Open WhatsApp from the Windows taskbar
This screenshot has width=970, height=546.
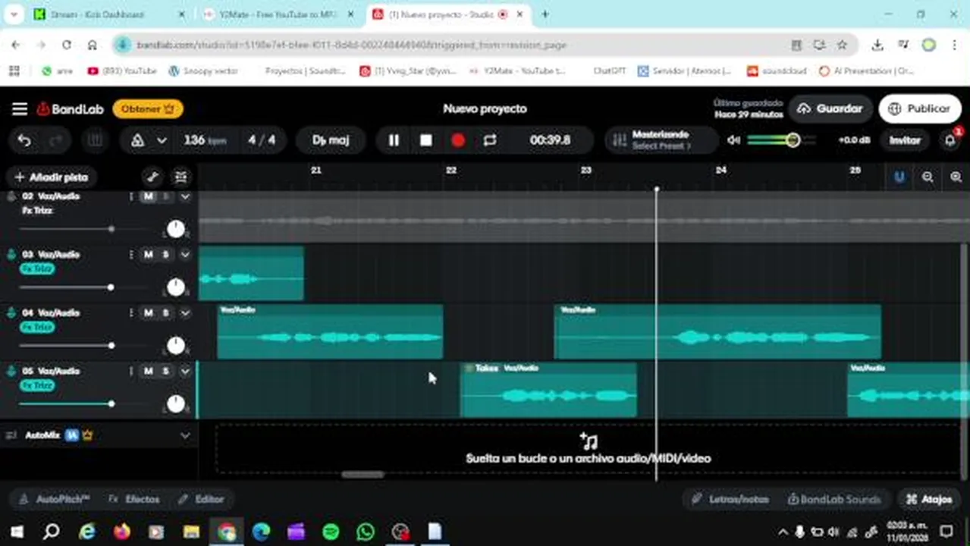(366, 532)
